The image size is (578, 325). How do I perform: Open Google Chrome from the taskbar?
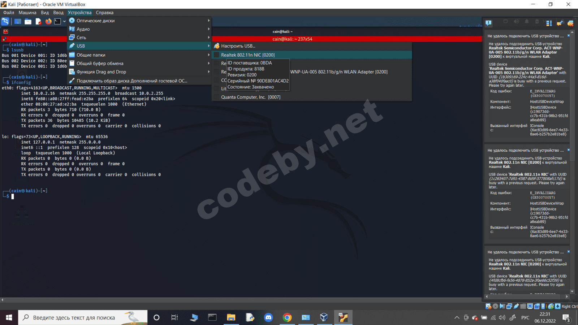point(287,317)
